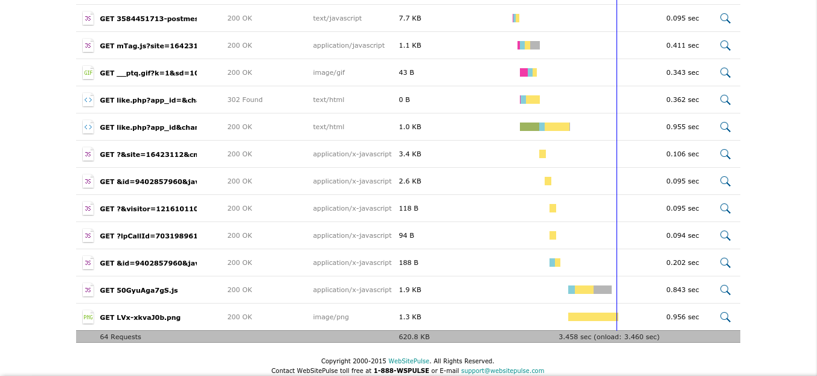The image size is (817, 376).
Task: Click the long yellow timing bar for LVx-xkvaJ0b.png
Action: pos(593,317)
